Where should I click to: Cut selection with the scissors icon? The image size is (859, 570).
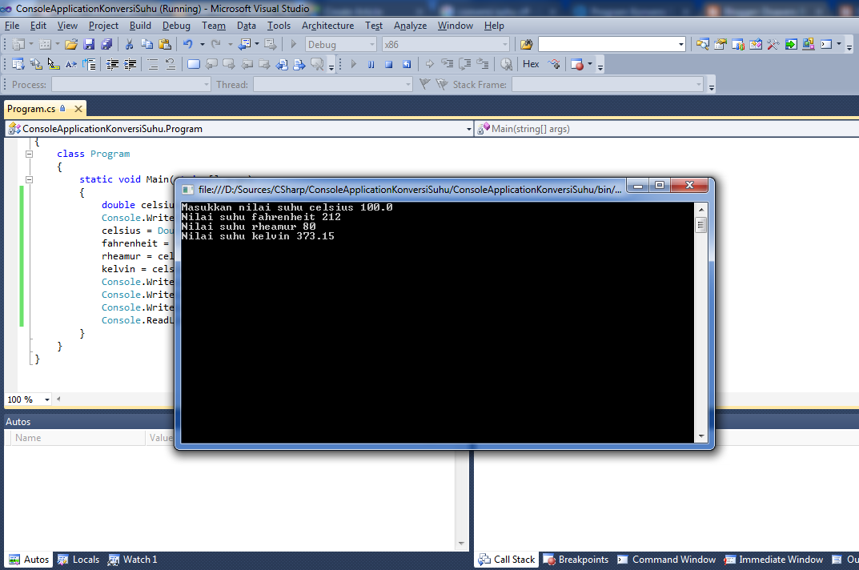pos(129,44)
